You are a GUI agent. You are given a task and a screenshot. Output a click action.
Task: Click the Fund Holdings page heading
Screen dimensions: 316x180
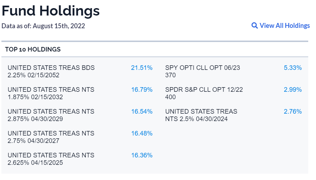click(51, 11)
